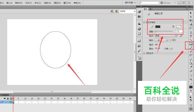Open the stroke style 样式 dropdown

pos(166,36)
